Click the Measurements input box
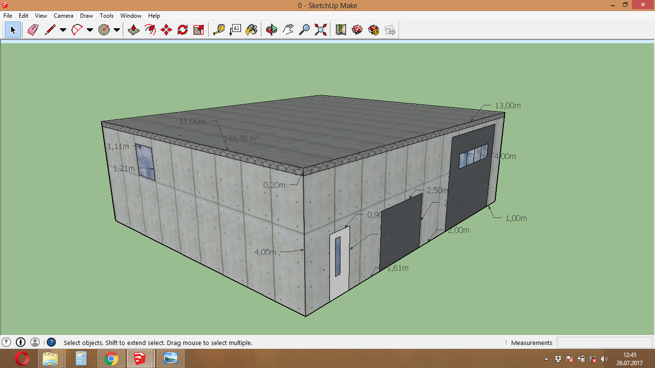Viewport: 655px width, 368px height. (604, 343)
